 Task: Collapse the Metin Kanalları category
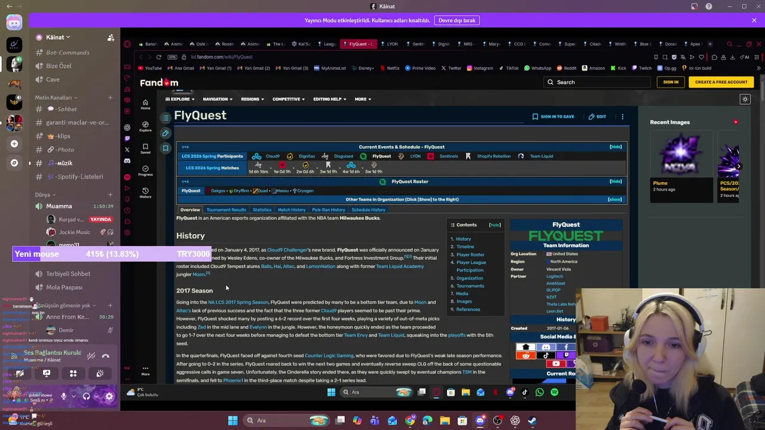(x=56, y=97)
